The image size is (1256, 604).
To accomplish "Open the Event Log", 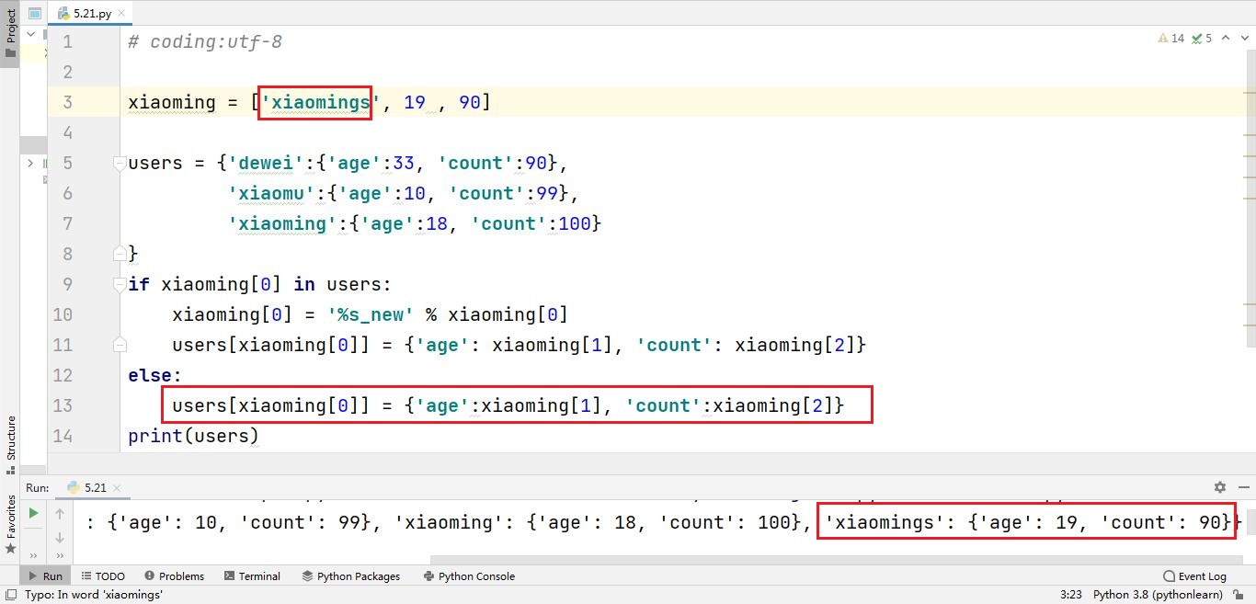I will coord(1194,576).
